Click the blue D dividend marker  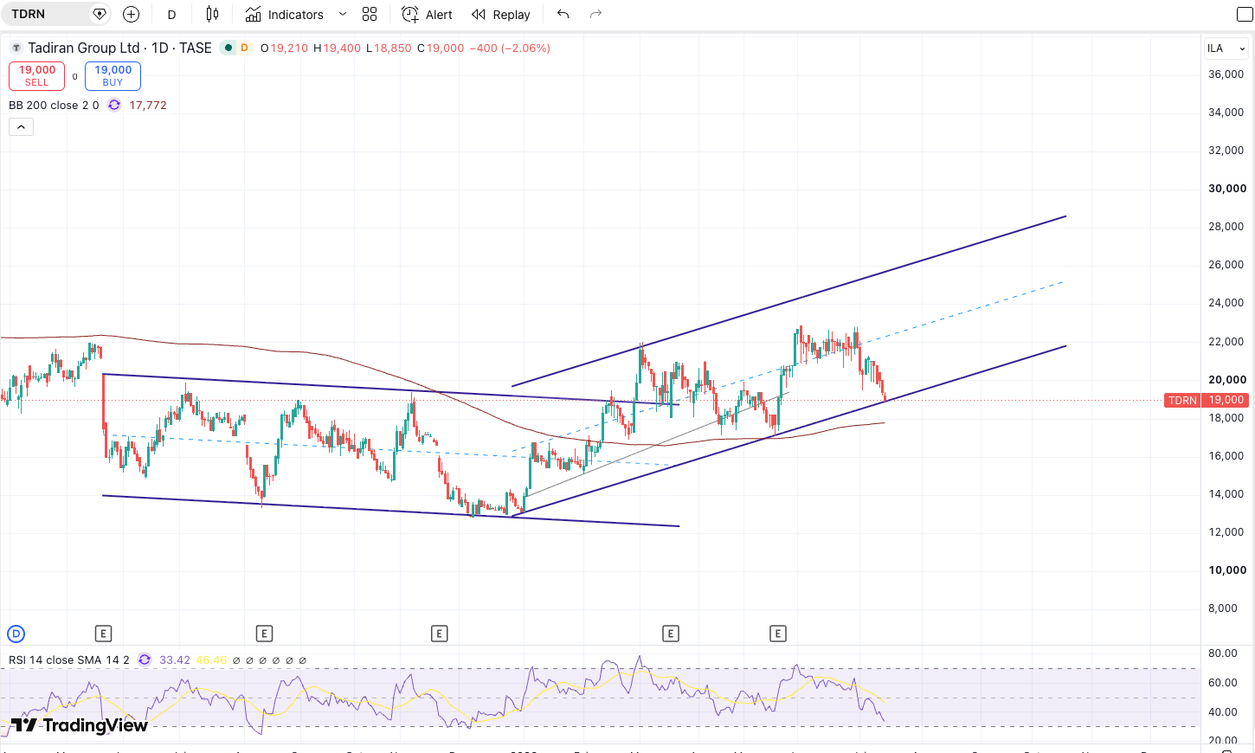[x=16, y=634]
